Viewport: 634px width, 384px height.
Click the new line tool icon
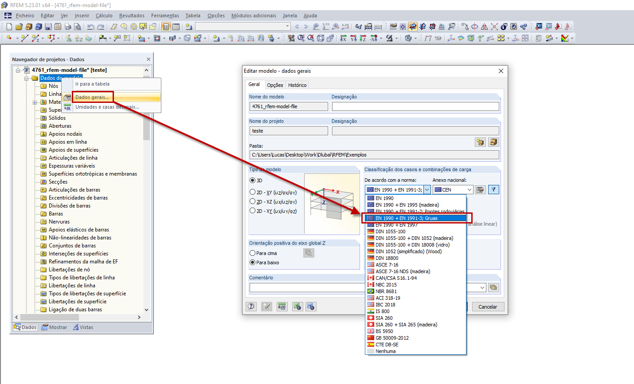click(x=24, y=38)
